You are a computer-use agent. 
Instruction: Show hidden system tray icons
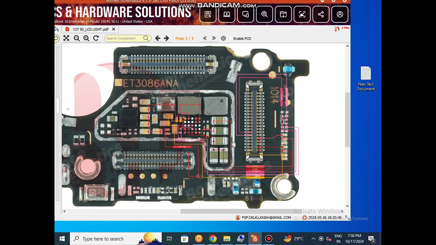pos(313,239)
